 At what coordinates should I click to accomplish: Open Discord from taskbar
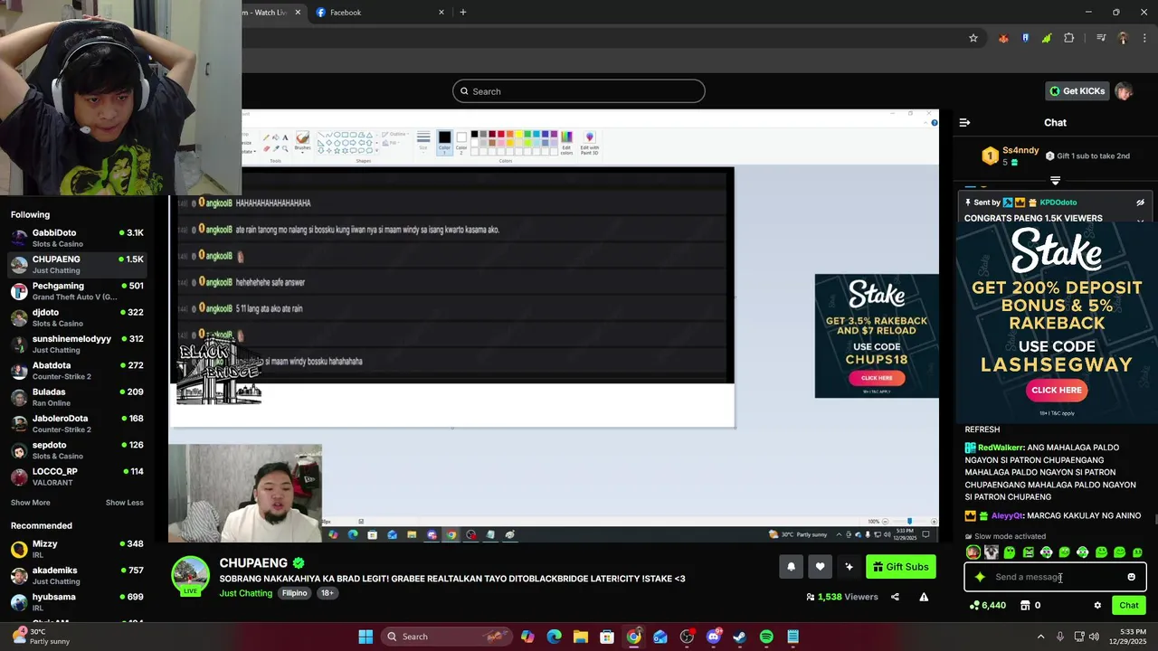click(x=713, y=637)
